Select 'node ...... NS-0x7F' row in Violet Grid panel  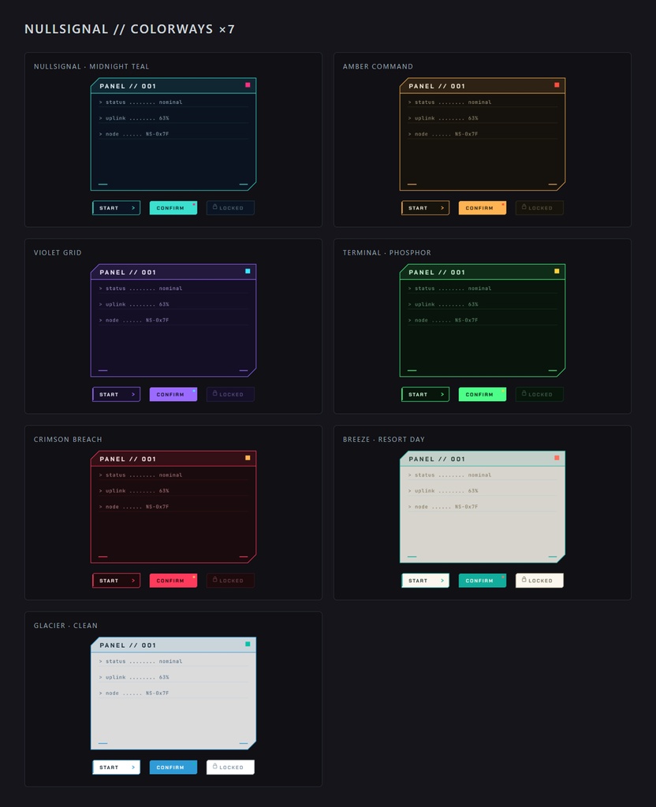pyautogui.click(x=173, y=320)
